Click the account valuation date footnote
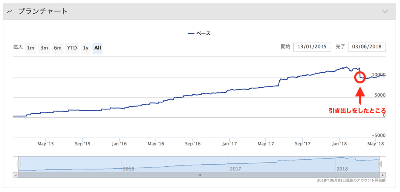 351,180
